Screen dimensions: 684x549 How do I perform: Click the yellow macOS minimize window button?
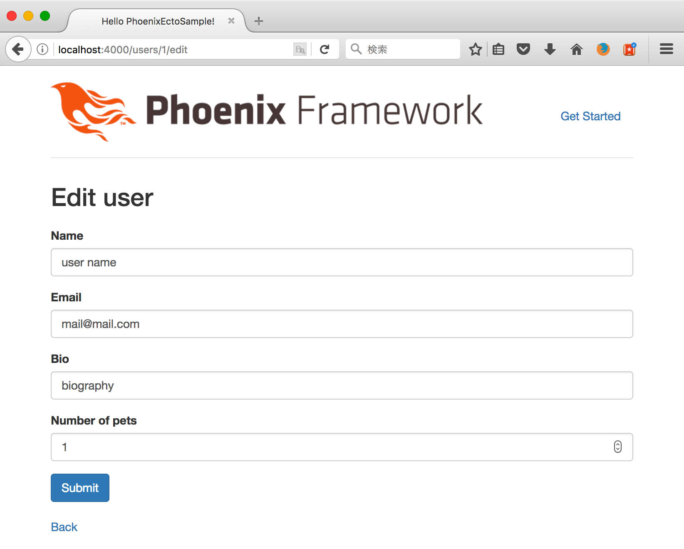coord(28,16)
